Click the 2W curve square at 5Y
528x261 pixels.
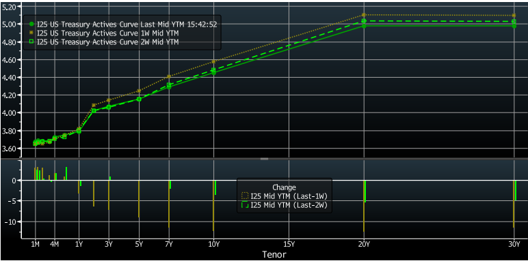click(x=139, y=99)
